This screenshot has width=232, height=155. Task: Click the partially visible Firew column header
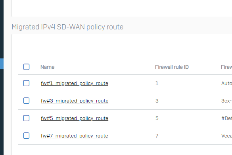coord(226,67)
